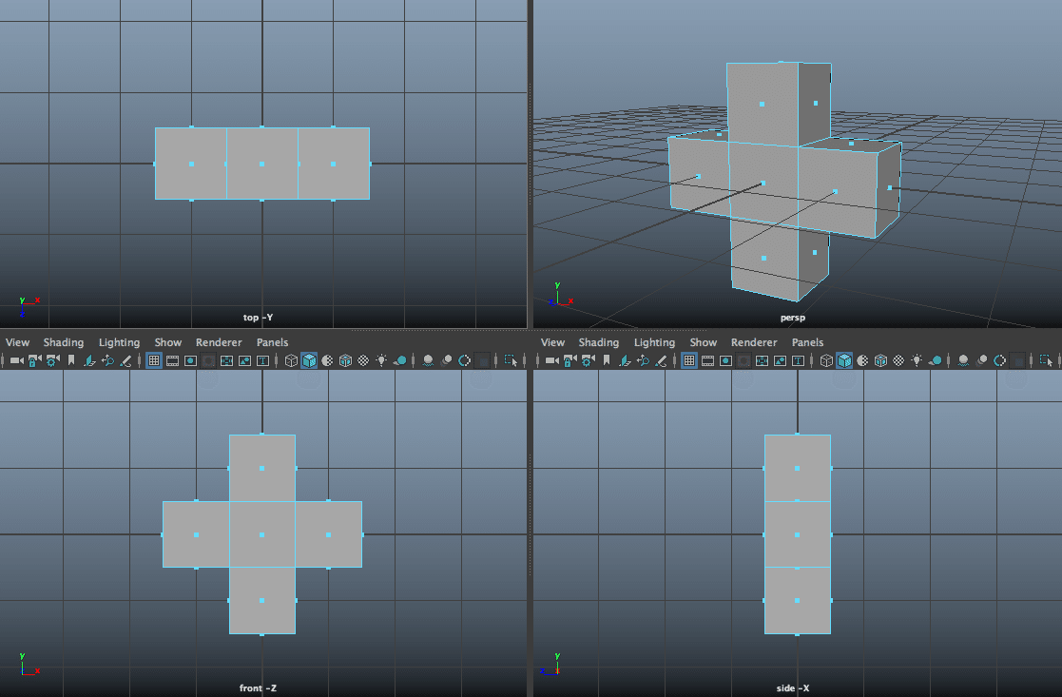This screenshot has width=1062, height=697.
Task: Click Use All Lights bulb in side panel toolbar
Action: (917, 360)
